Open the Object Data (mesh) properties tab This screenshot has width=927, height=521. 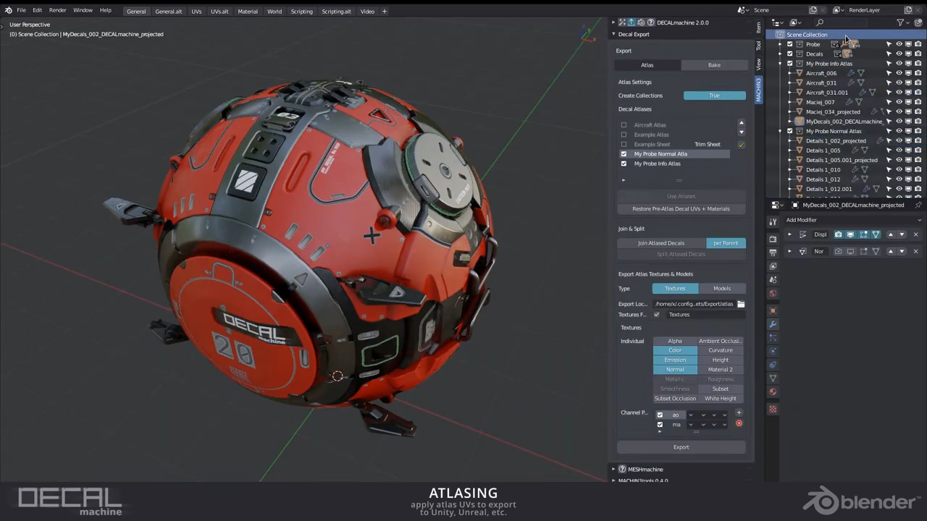coord(773,378)
